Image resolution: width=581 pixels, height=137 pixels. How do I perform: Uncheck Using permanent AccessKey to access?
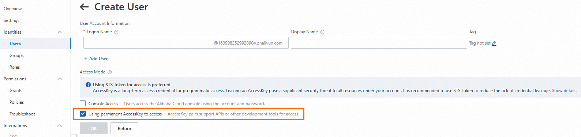pyautogui.click(x=83, y=114)
